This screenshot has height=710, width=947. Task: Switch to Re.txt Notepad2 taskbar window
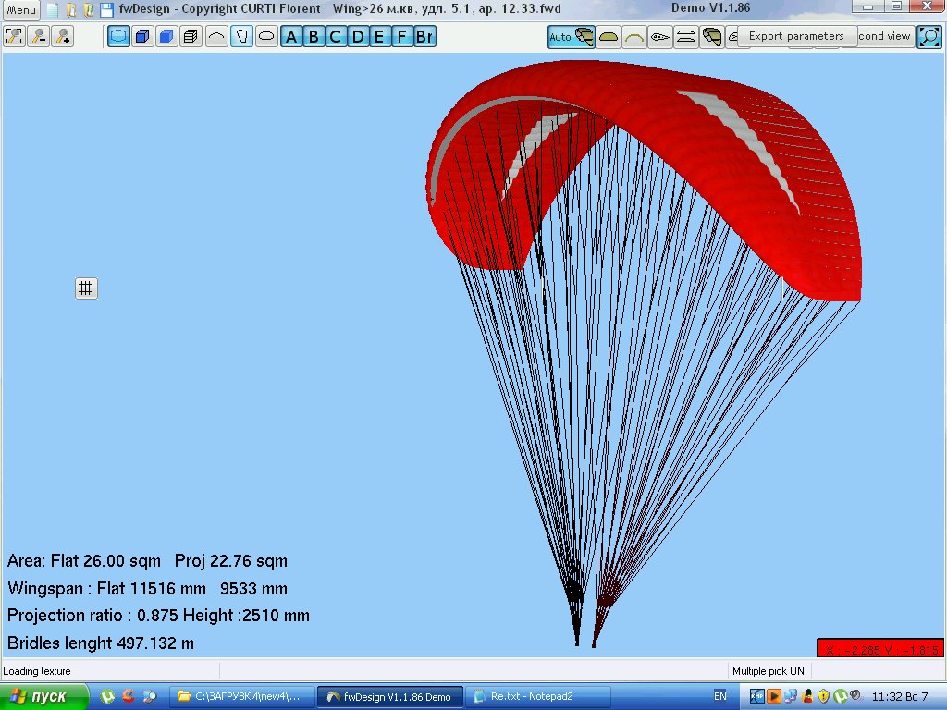pos(536,696)
